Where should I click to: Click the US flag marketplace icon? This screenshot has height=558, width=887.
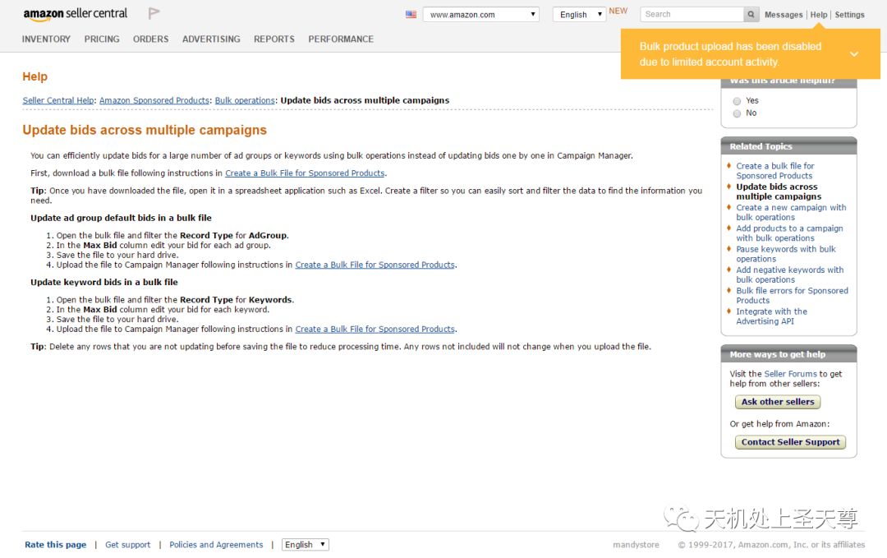click(x=411, y=14)
